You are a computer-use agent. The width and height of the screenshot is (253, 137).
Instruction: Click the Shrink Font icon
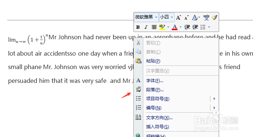point(186,17)
